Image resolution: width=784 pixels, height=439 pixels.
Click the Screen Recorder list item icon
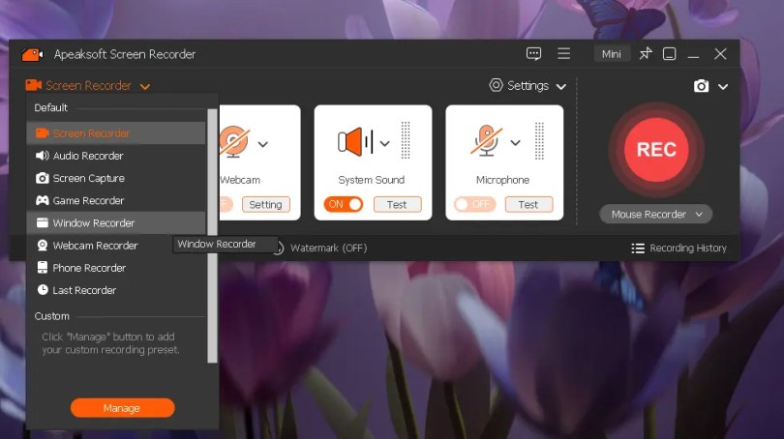(43, 132)
